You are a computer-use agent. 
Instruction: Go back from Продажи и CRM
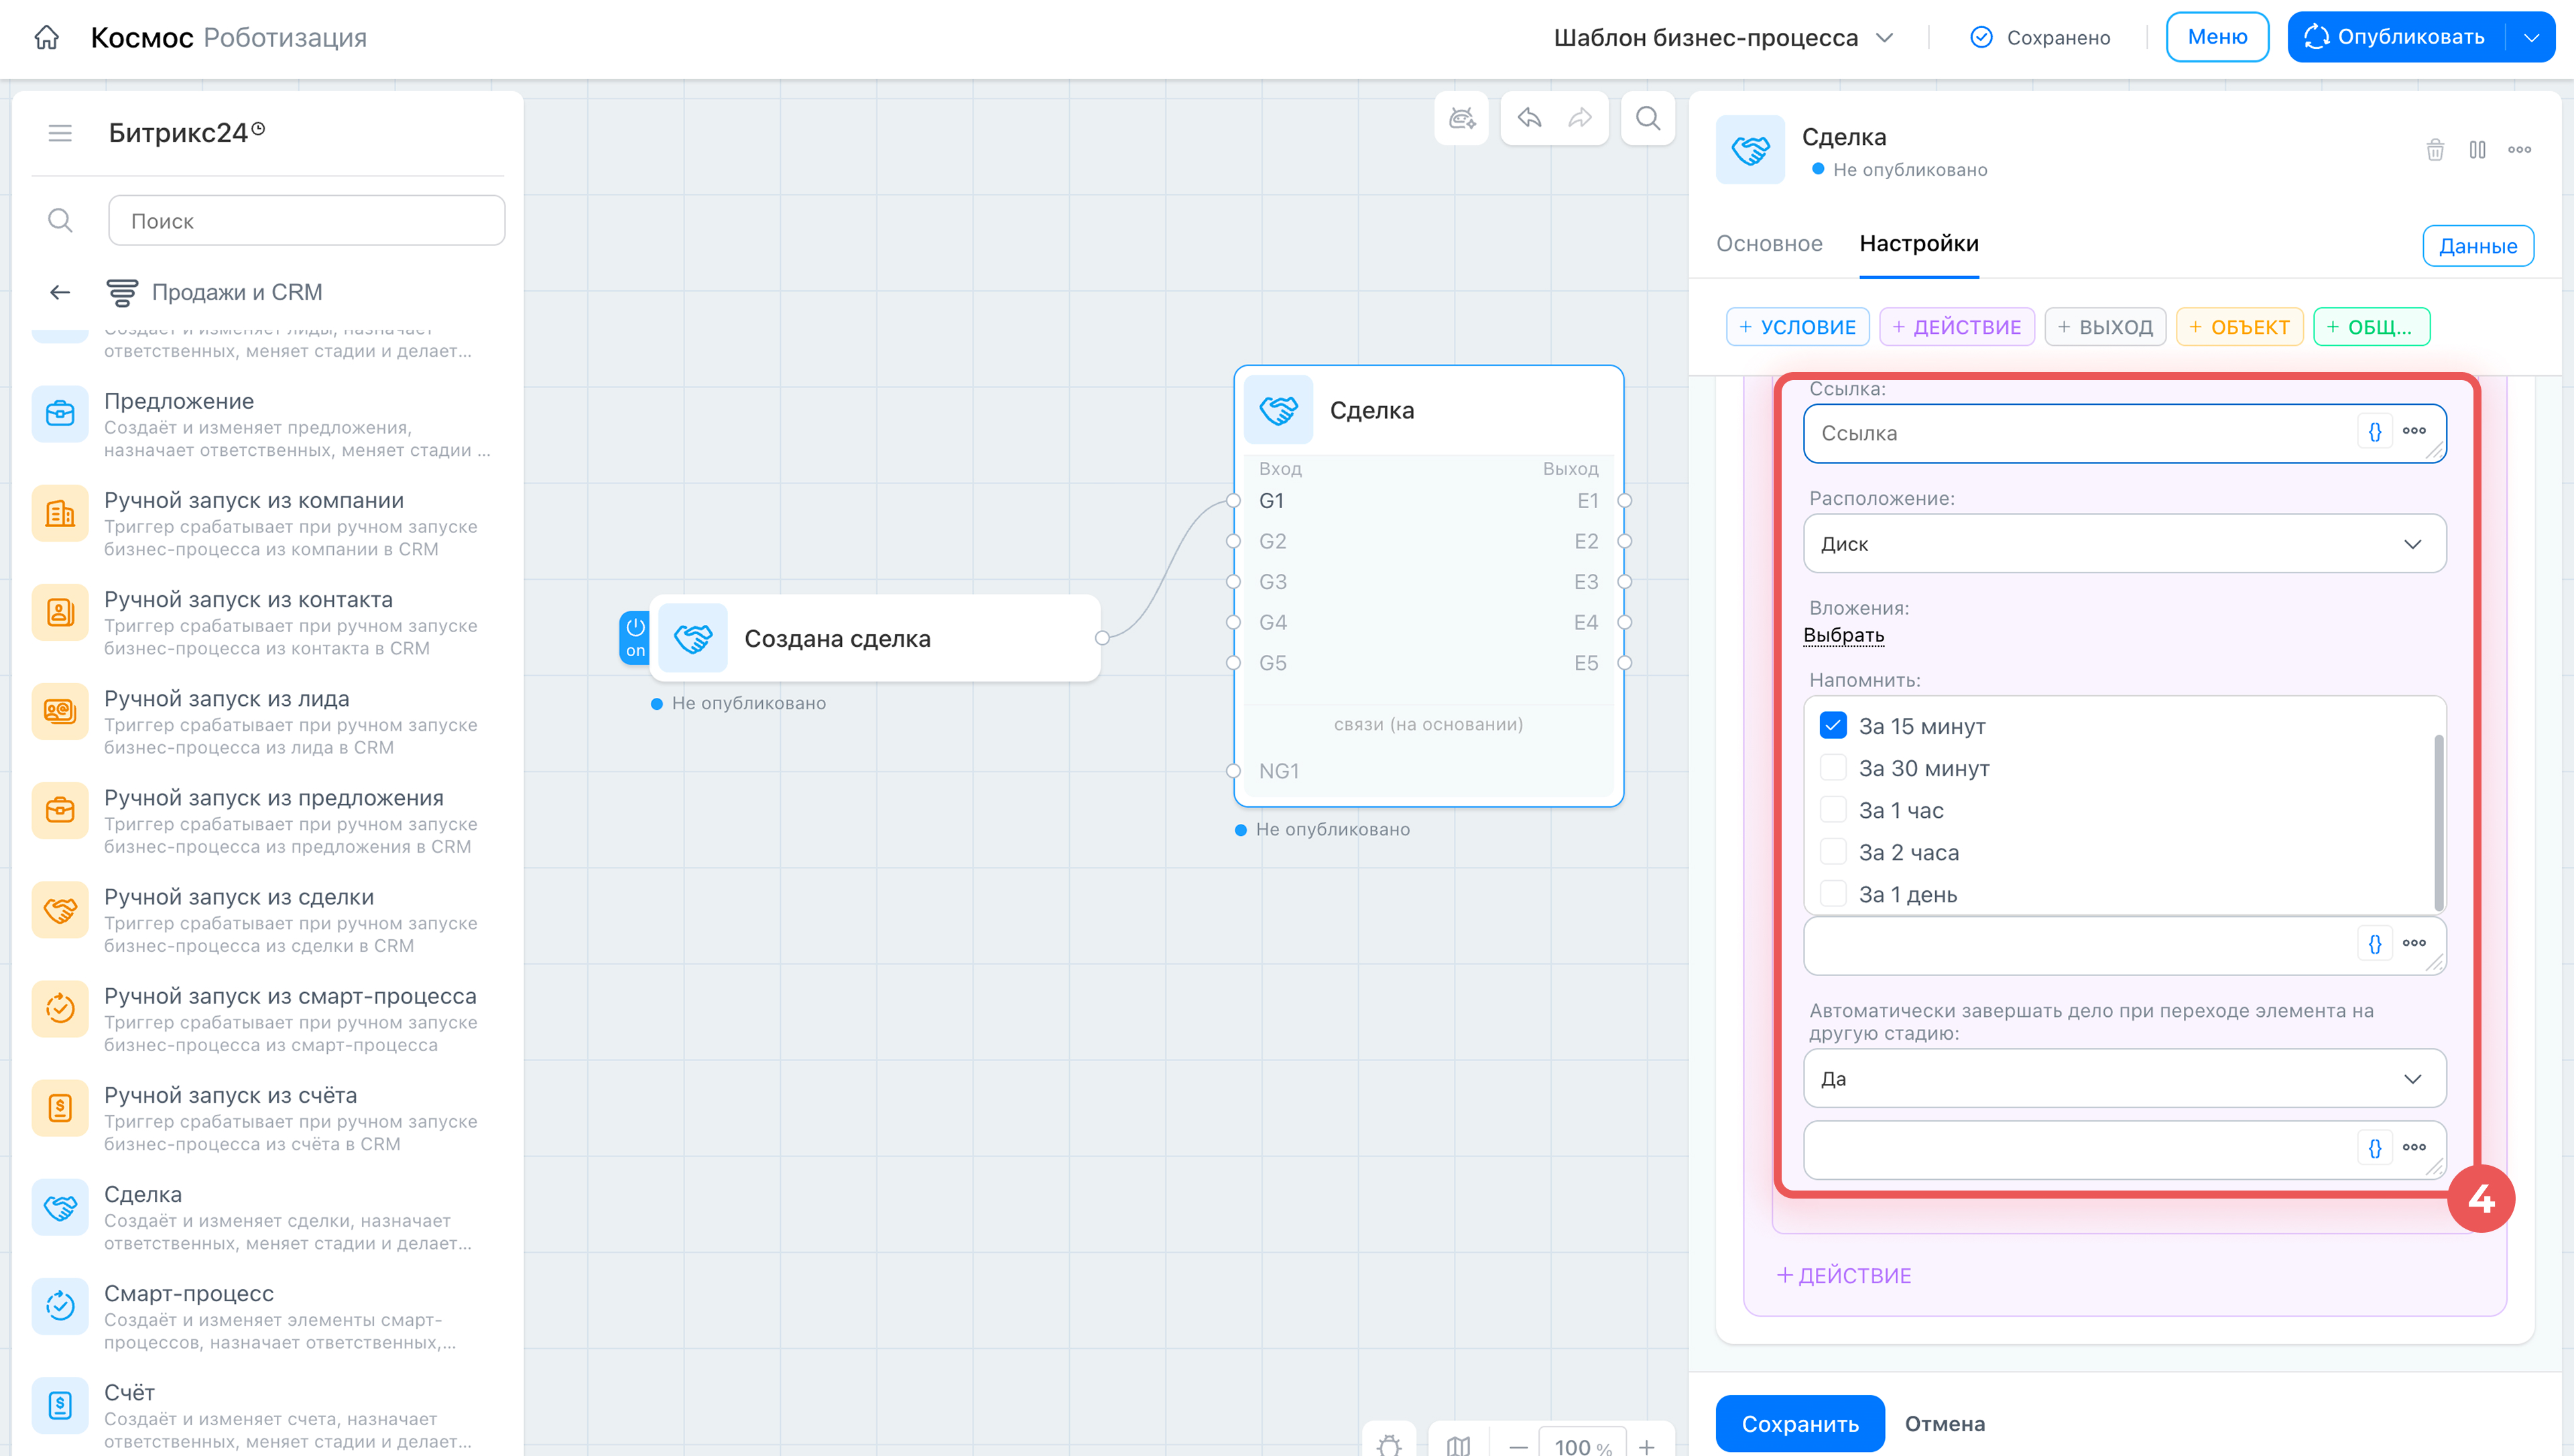click(x=60, y=292)
